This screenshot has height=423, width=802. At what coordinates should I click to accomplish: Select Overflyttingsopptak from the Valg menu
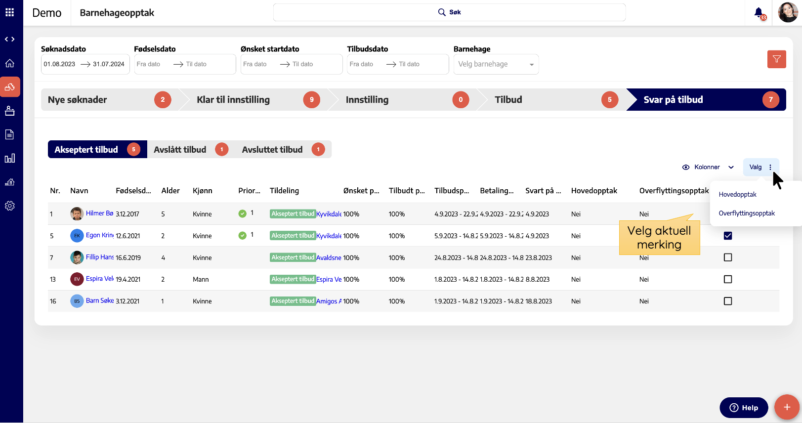click(x=747, y=213)
